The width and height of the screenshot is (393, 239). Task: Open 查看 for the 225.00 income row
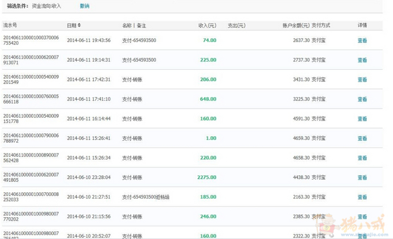tap(362, 60)
